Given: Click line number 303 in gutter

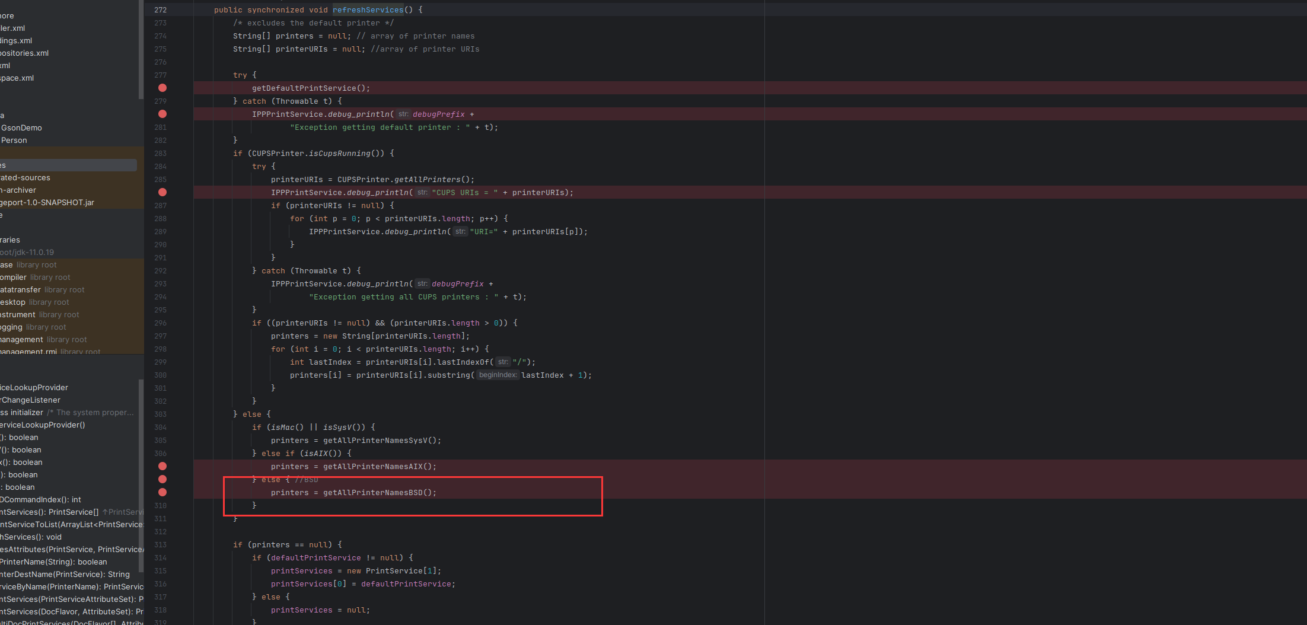Looking at the screenshot, I should click(x=160, y=414).
